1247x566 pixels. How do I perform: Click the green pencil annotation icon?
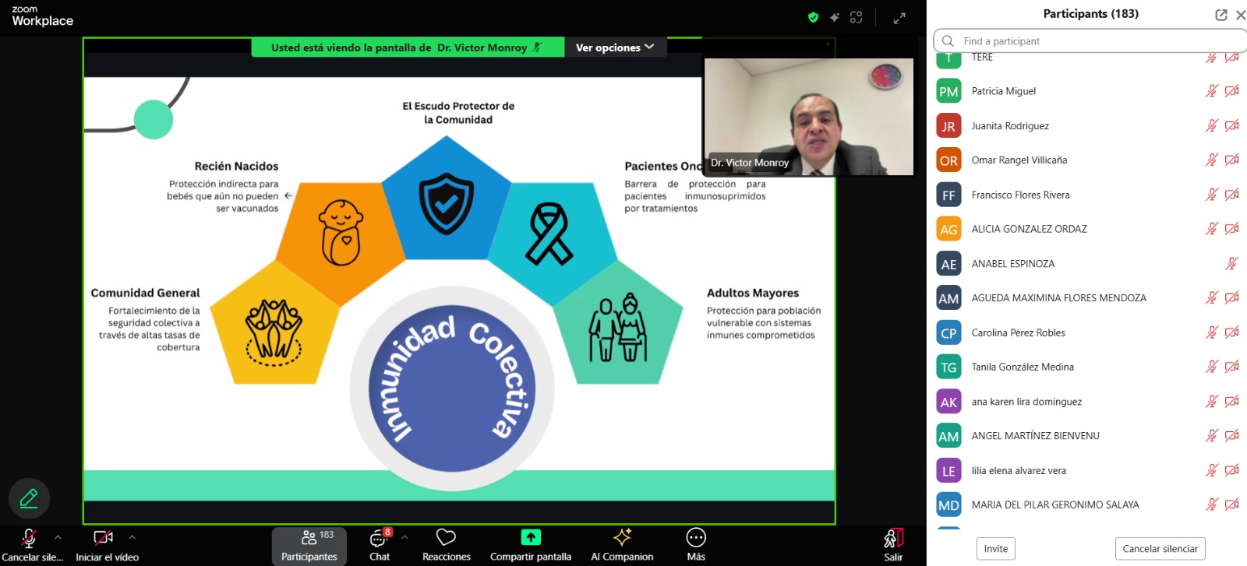[29, 498]
